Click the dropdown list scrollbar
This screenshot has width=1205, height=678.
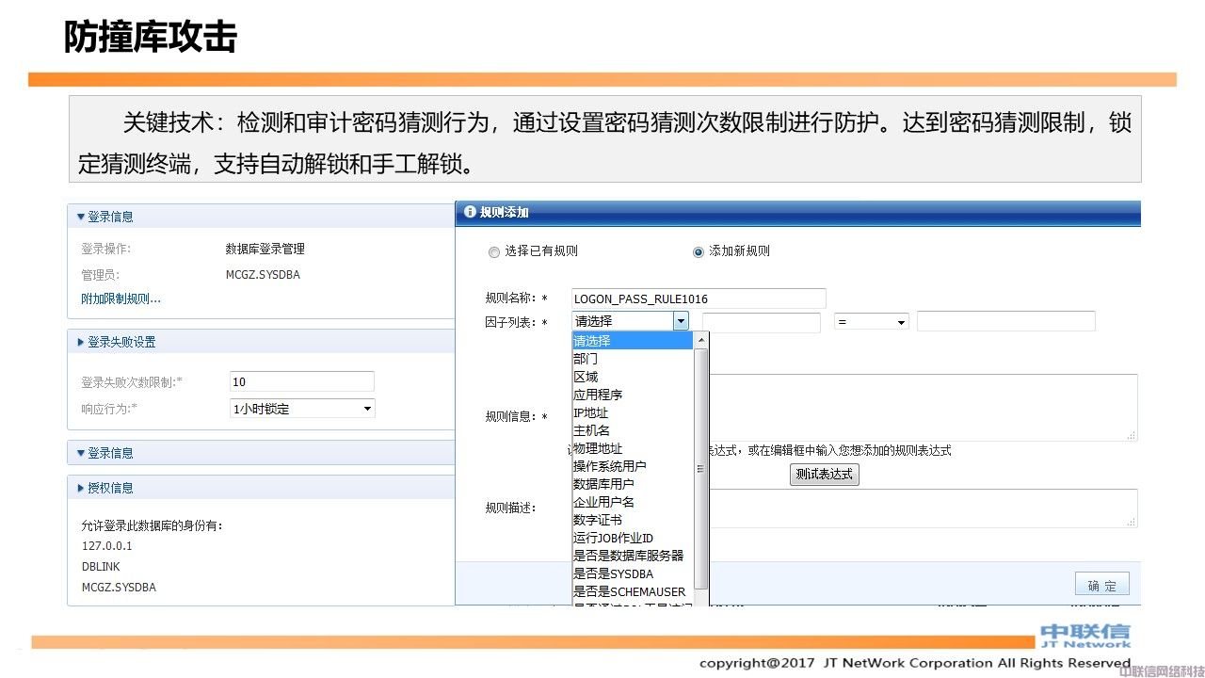pos(700,468)
